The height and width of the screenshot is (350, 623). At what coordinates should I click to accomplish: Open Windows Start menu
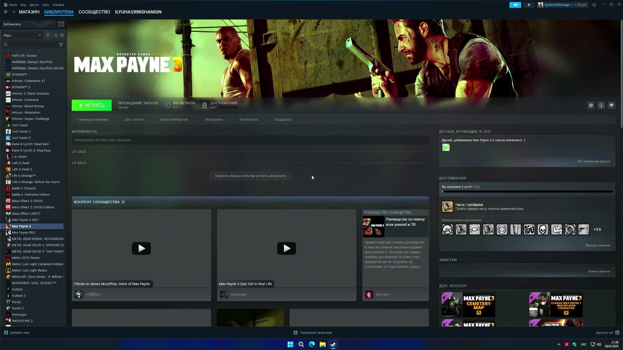pyautogui.click(x=290, y=344)
